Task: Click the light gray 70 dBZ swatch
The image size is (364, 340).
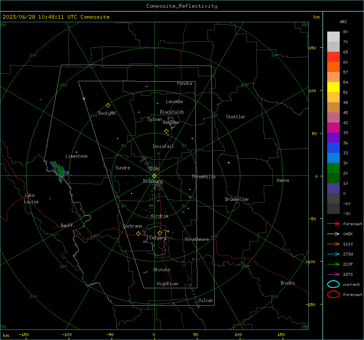Action: [333, 37]
